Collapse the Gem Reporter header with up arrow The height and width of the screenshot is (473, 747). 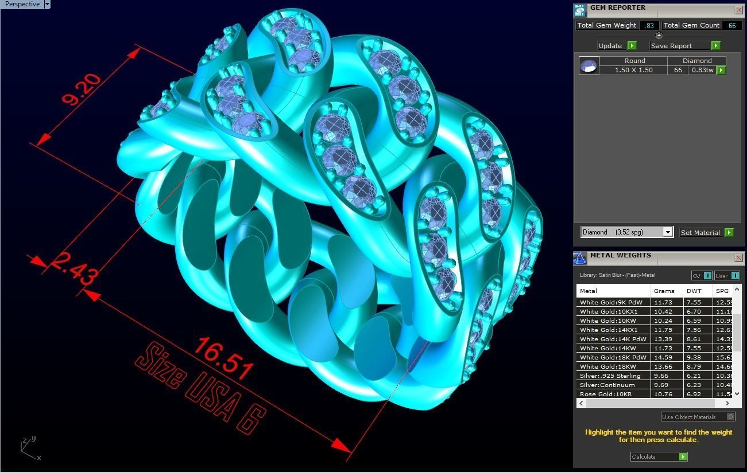point(659,36)
